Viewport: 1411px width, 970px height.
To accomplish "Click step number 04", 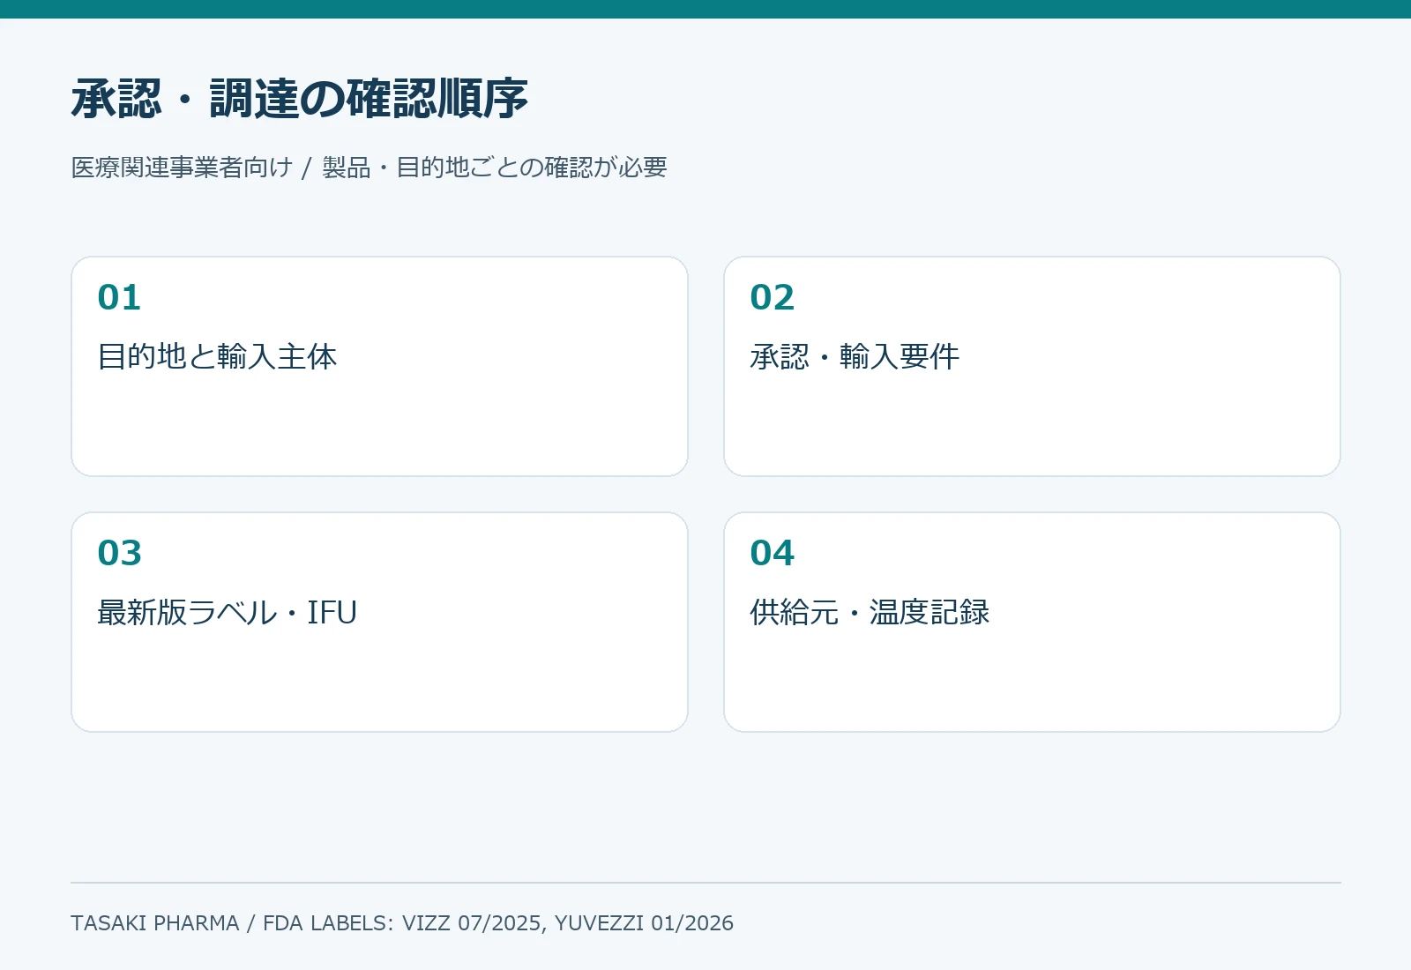I will (772, 553).
